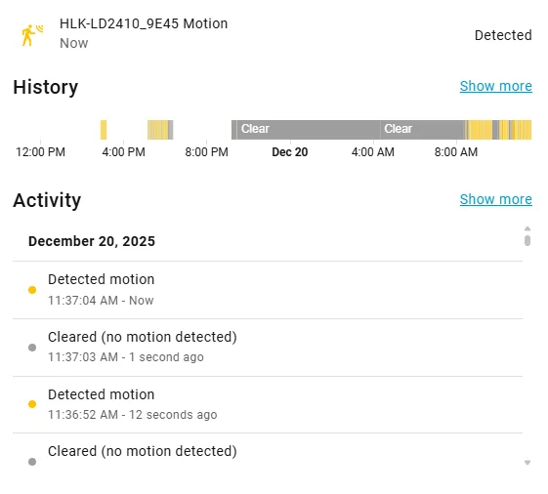Click the yellow striped segment after 4:00 PM
Screen dimensions: 548x494
pyautogui.click(x=158, y=130)
